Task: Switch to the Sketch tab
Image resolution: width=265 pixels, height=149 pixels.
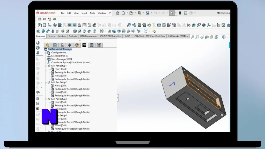Action: click(51, 36)
